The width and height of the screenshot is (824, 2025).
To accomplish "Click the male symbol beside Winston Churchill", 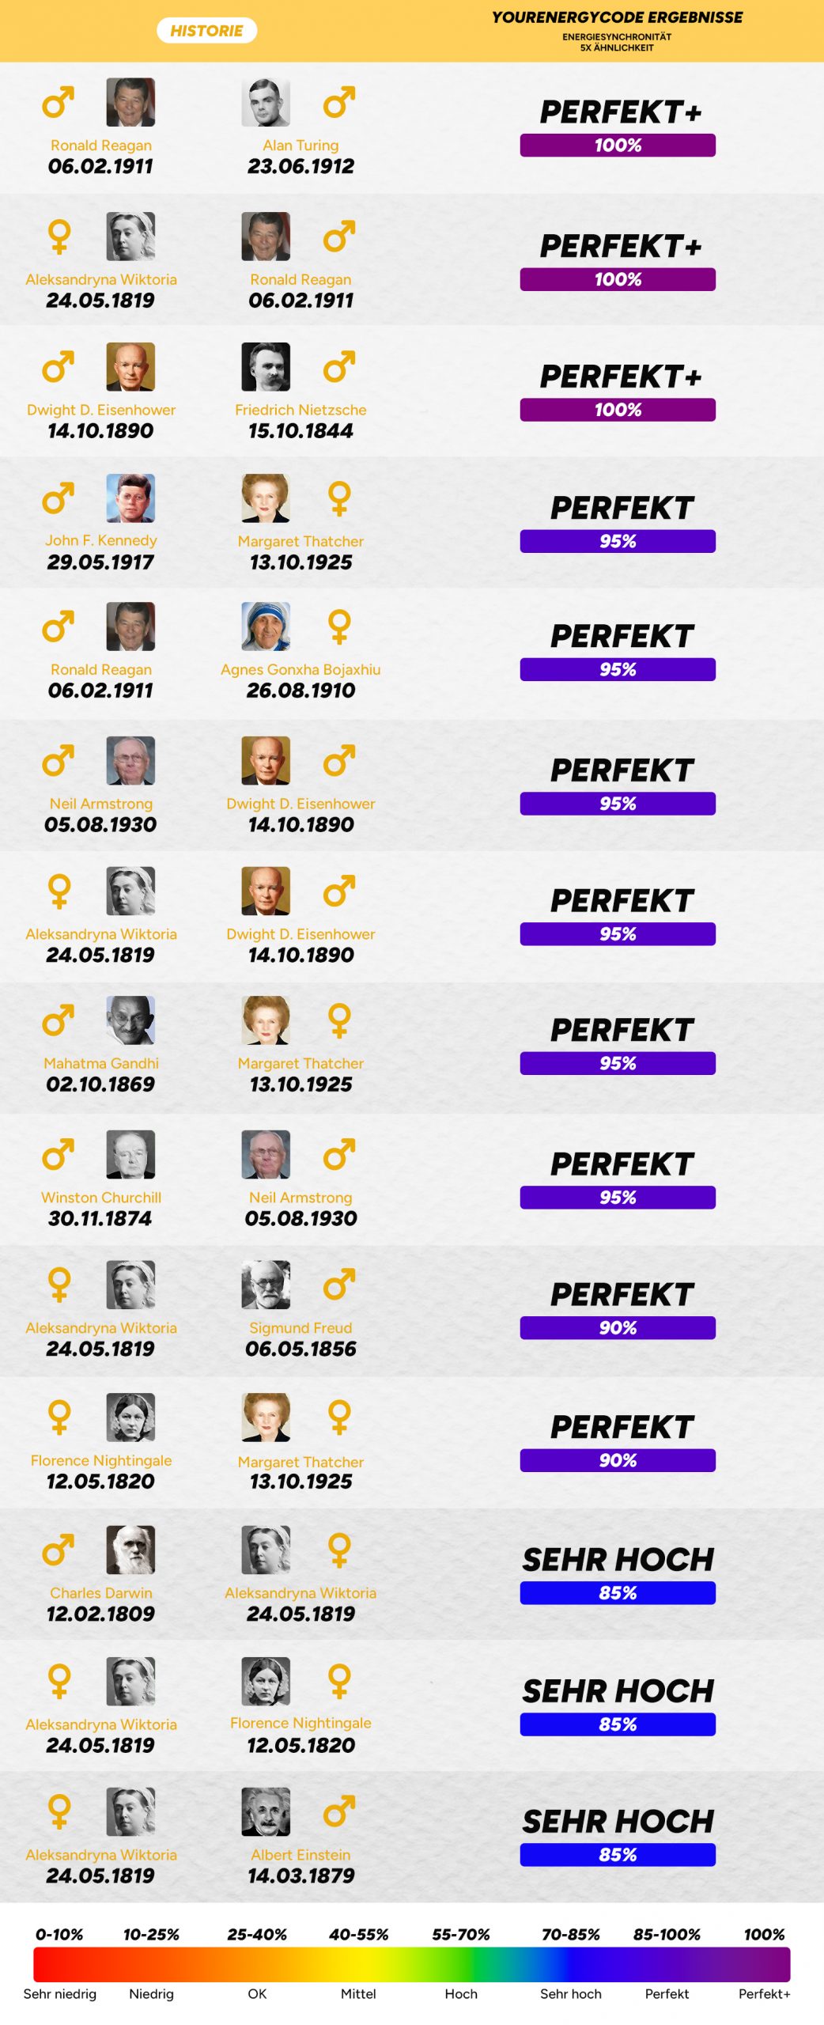I will click(59, 1154).
